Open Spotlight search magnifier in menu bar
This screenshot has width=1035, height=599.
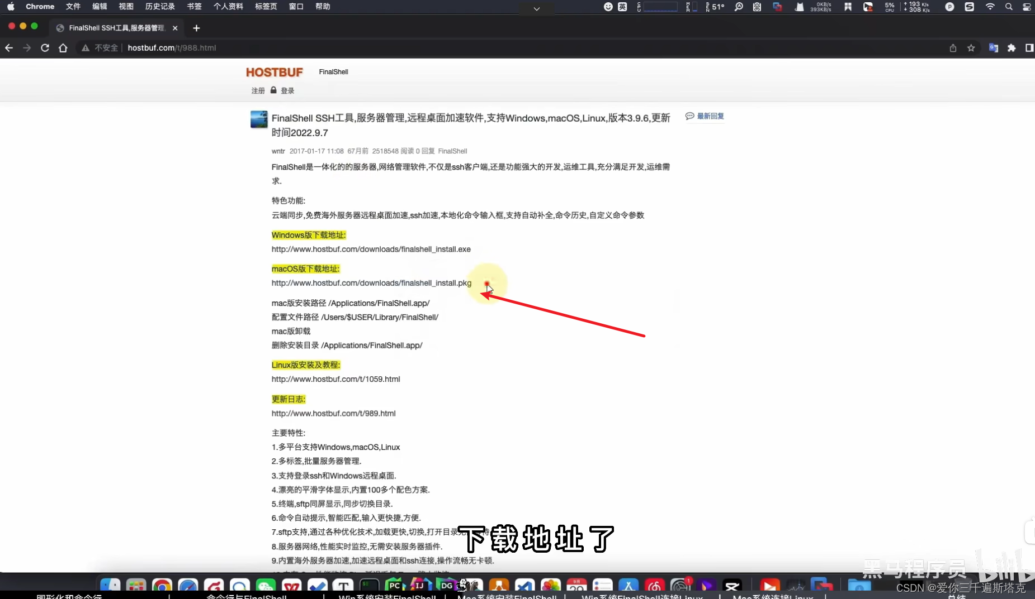1009,7
